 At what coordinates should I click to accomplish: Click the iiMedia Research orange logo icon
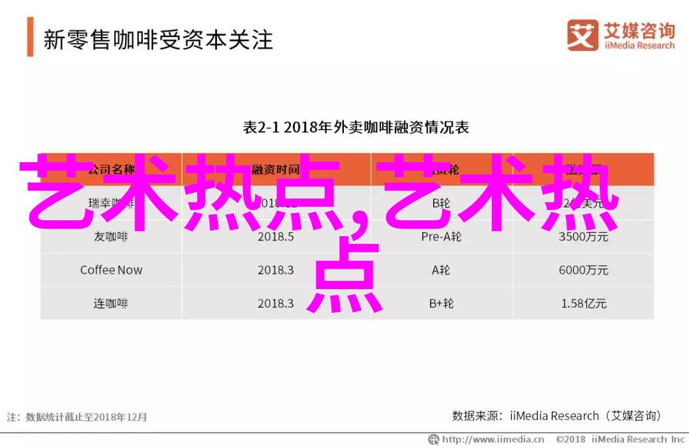582,34
